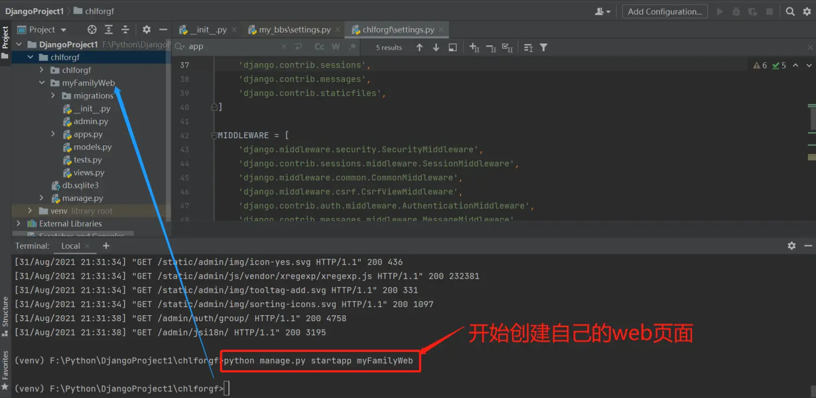Image resolution: width=816 pixels, height=398 pixels.
Task: Select the Local terminal tab
Action: (70, 246)
